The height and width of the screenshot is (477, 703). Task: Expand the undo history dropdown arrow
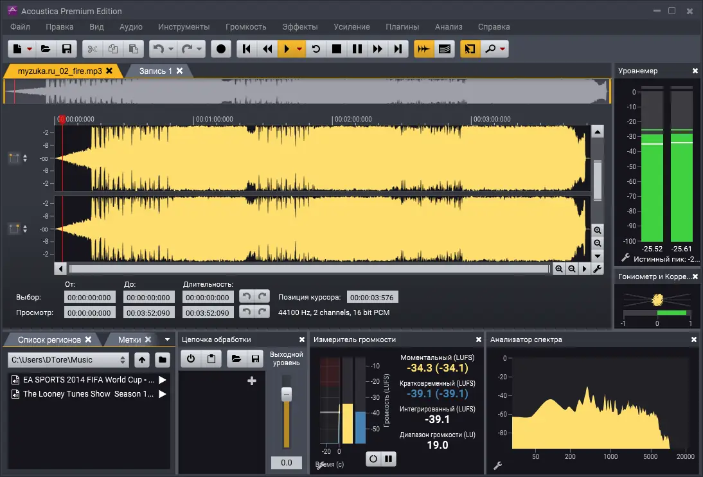click(x=171, y=49)
